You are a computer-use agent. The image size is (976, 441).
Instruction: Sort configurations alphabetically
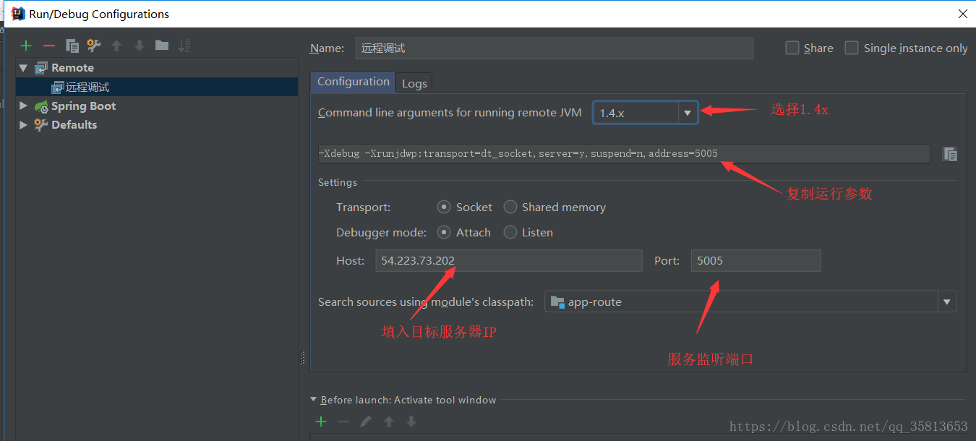pos(184,46)
